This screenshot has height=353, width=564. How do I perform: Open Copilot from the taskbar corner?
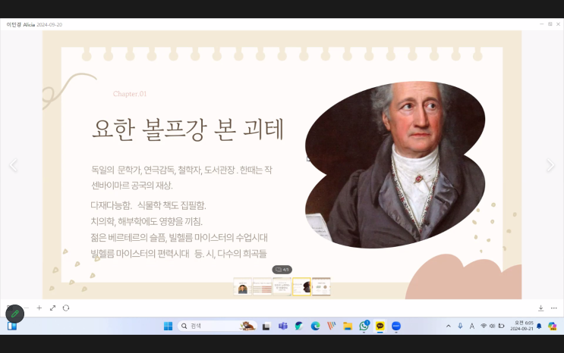(x=553, y=326)
